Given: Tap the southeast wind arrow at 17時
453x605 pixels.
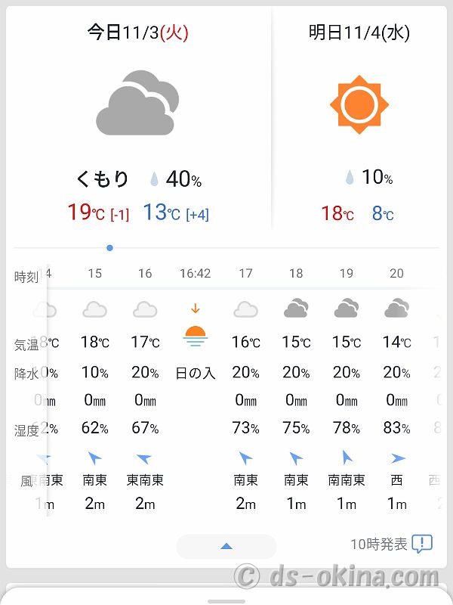Looking at the screenshot, I should (x=246, y=458).
